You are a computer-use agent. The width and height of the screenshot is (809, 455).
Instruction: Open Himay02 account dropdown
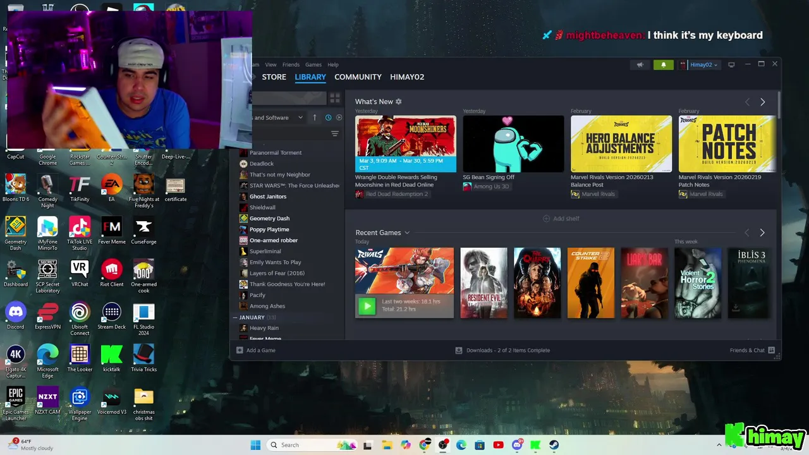pyautogui.click(x=703, y=64)
